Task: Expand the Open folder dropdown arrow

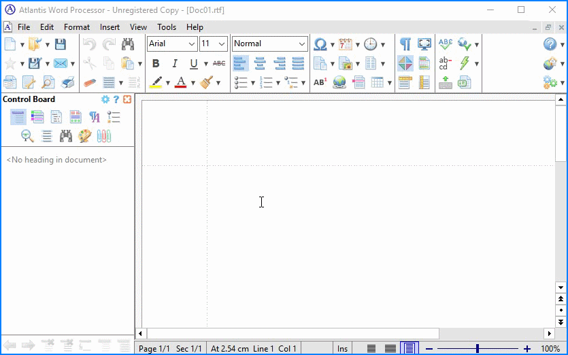Action: pyautogui.click(x=47, y=45)
